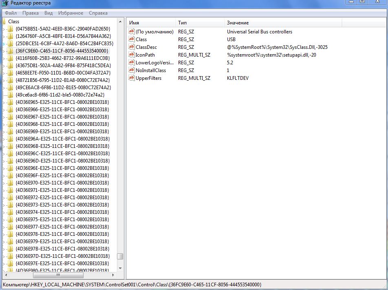The height and width of the screenshot is (290, 388).
Task: Click the folder icon of {43675D81-502A-4A82-9F84-B75F418C5DEA}
Action: point(10,66)
